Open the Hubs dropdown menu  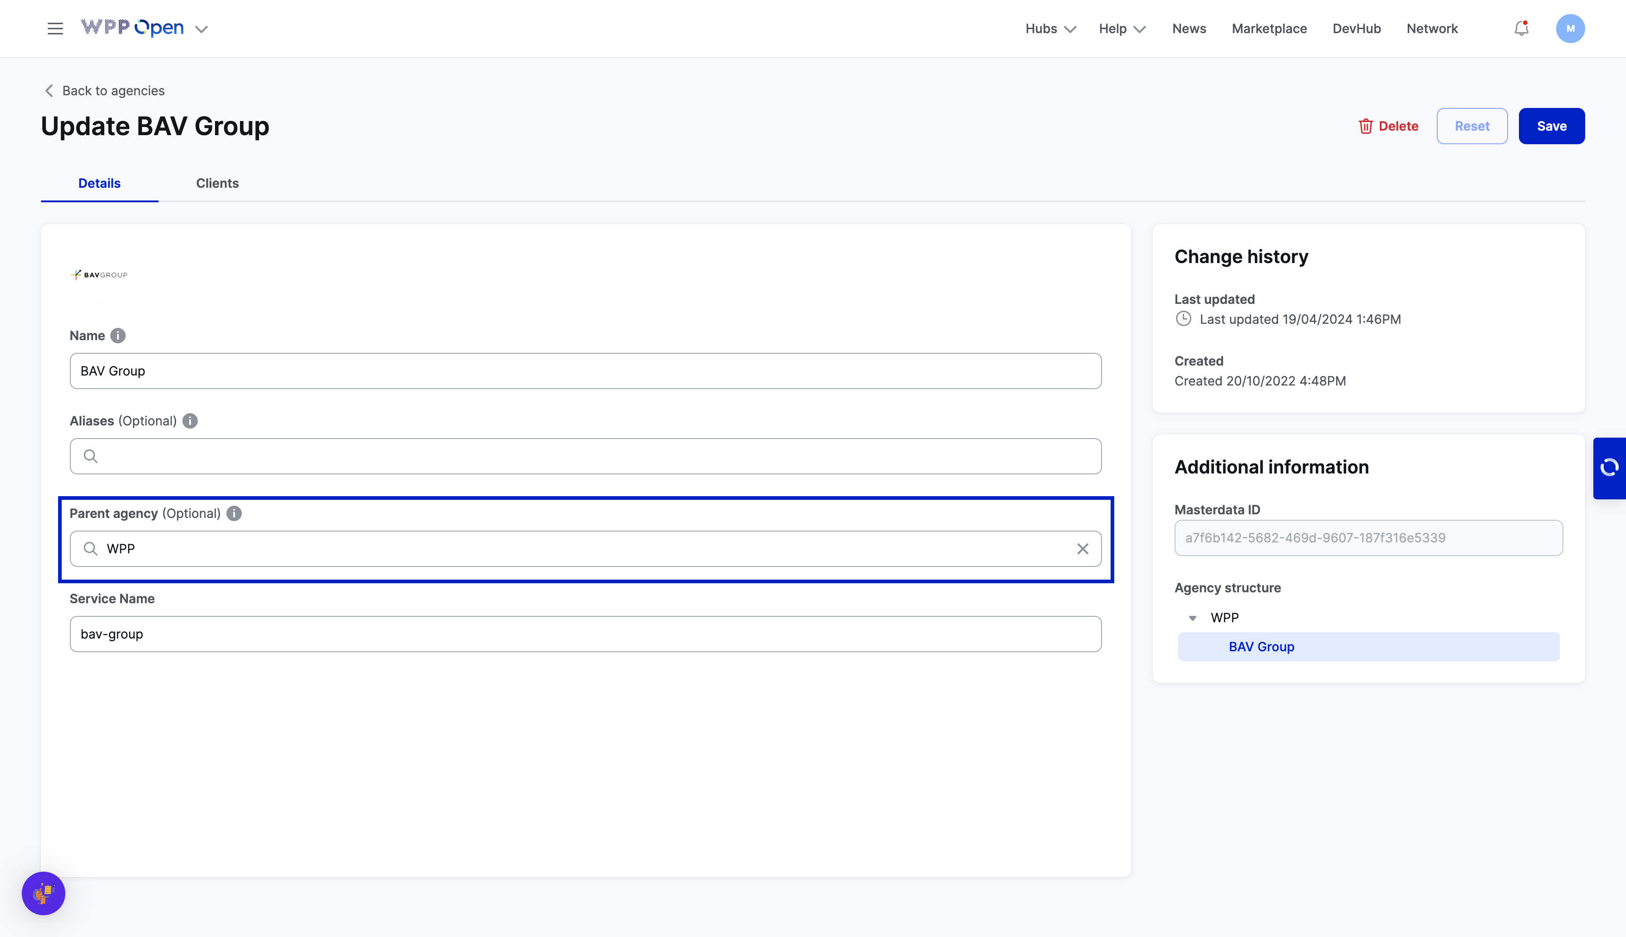1050,29
